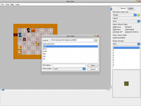Select shape 5 in shape list

126,58
